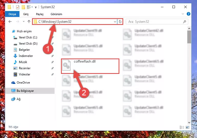Viewport: 197px width, 138px height.
Task: Click the vertical scrollbar thumb
Action: click(x=189, y=37)
